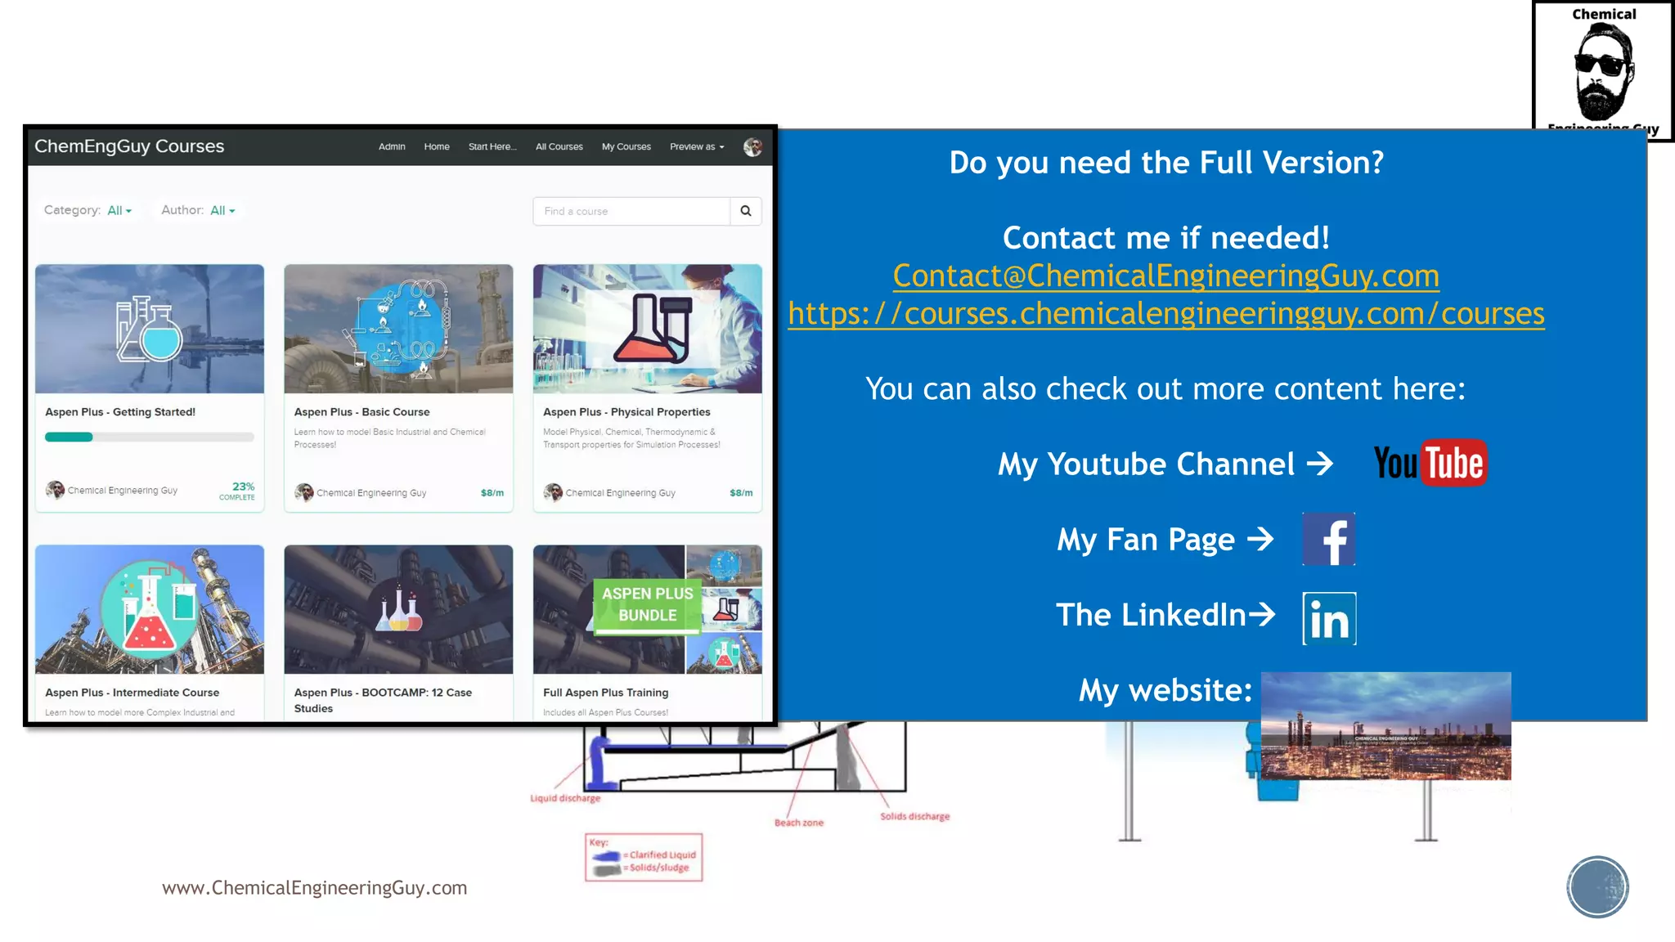Screen dimensions: 1675x942
Task: Click the LinkedIn logo icon
Action: point(1329,618)
